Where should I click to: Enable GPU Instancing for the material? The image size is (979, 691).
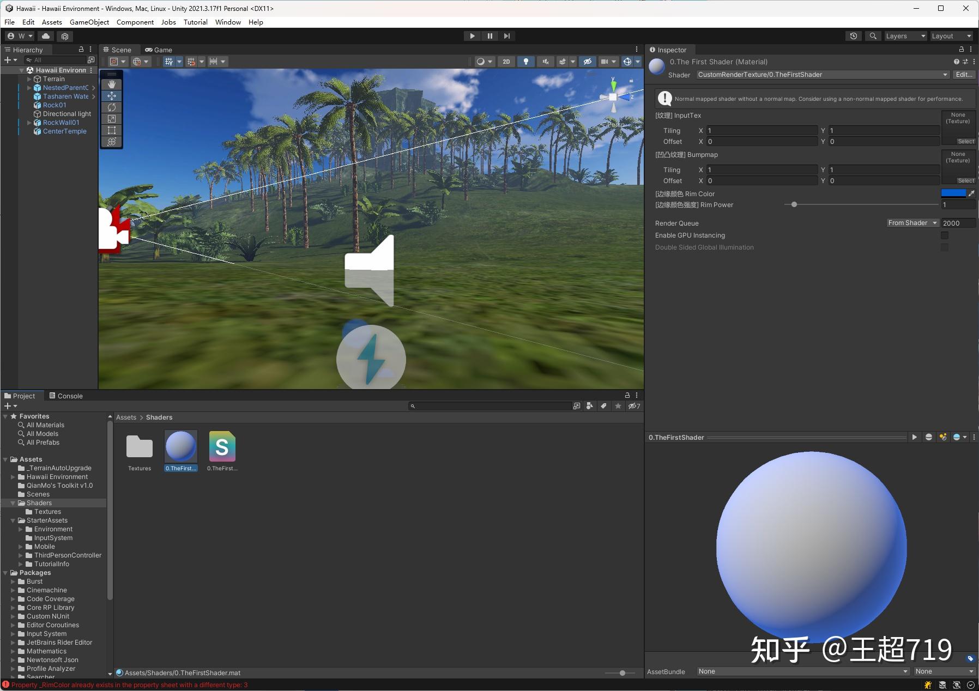pyautogui.click(x=945, y=235)
